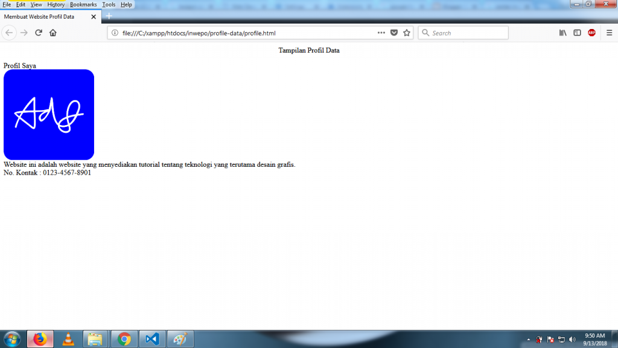This screenshot has width=618, height=348.
Task: Open Paint from the taskbar
Action: pyautogui.click(x=180, y=339)
